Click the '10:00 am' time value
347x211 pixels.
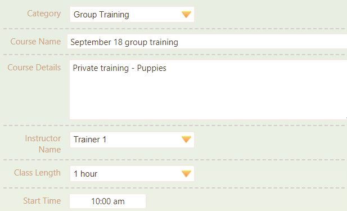pos(108,201)
